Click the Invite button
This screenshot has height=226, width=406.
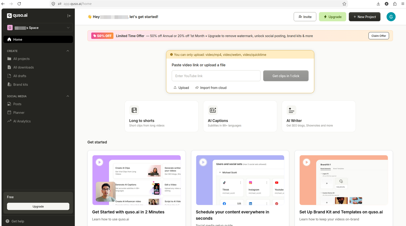click(x=305, y=17)
